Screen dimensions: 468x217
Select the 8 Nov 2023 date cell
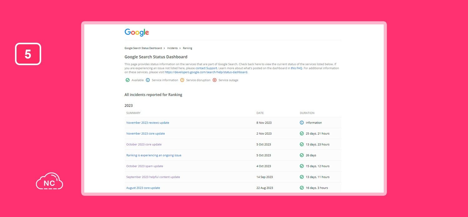(x=264, y=123)
